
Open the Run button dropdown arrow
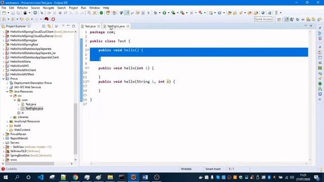tap(169, 13)
